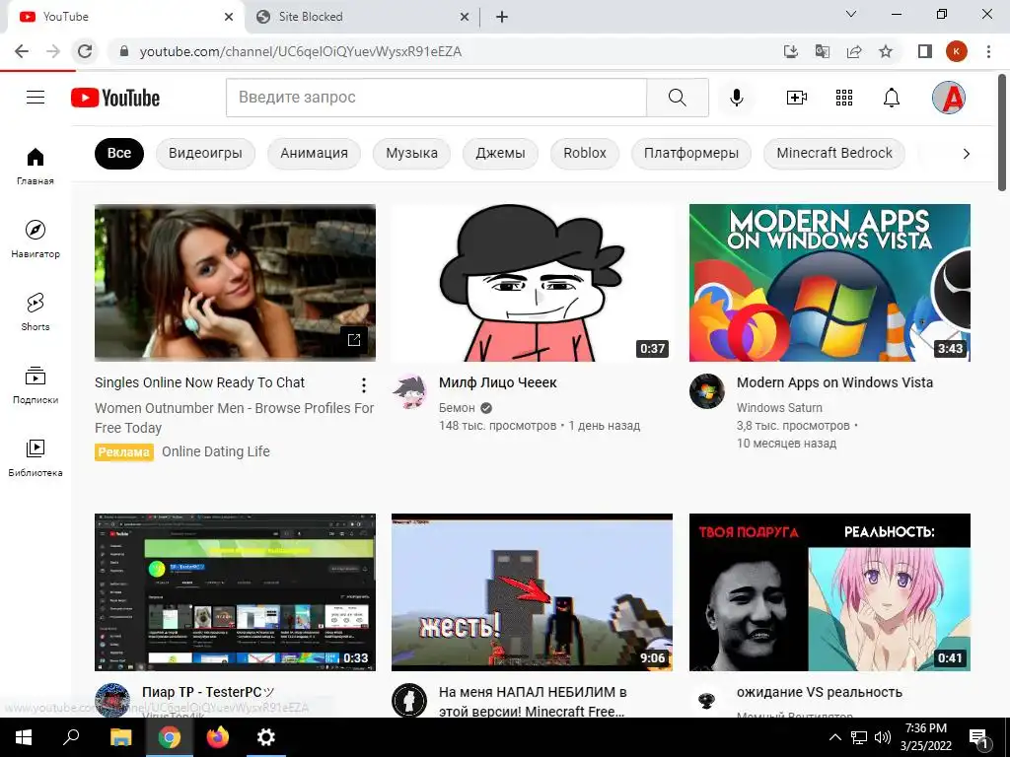Click the Windows Saturn channel avatar
Screen dimensions: 1010x757
pos(706,390)
